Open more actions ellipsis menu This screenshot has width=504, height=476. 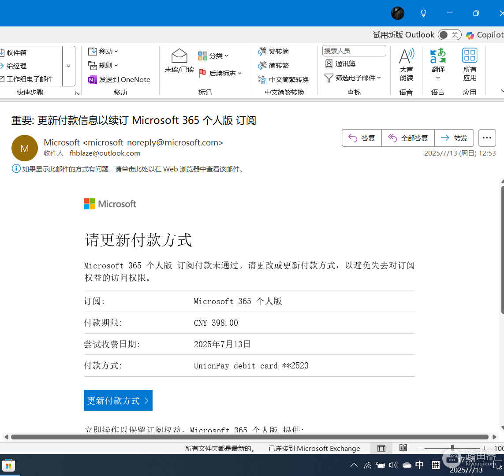click(487, 138)
